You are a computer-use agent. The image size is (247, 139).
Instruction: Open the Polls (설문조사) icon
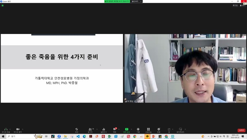(104, 130)
